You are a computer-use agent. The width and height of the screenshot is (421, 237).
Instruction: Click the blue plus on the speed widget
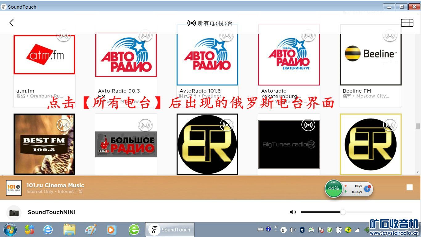tap(367, 189)
